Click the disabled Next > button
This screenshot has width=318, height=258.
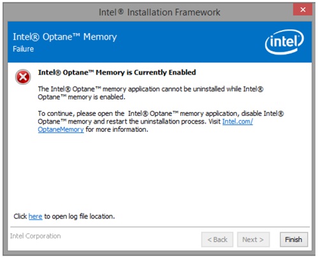click(253, 240)
